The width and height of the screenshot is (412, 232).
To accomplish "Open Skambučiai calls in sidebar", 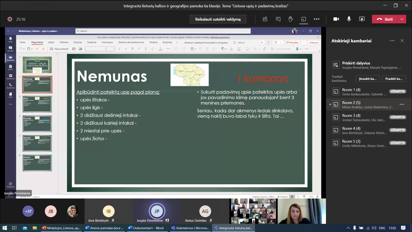I will pyautogui.click(x=11, y=86).
